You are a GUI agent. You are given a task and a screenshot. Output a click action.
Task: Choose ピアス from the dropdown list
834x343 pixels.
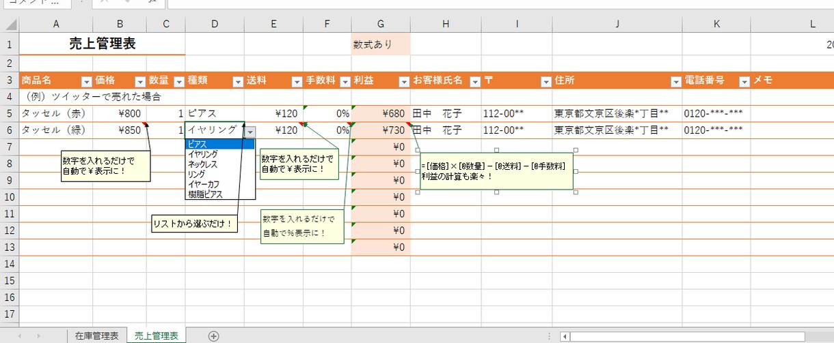coord(219,144)
